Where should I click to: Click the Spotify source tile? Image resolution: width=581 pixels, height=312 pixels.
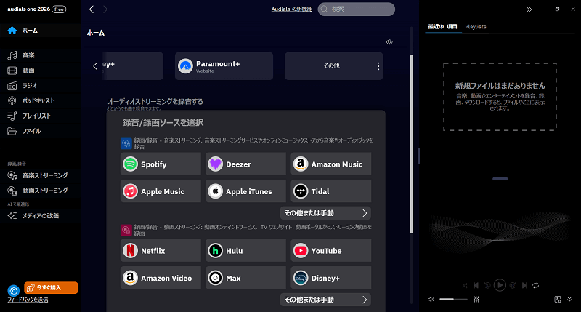coord(161,164)
